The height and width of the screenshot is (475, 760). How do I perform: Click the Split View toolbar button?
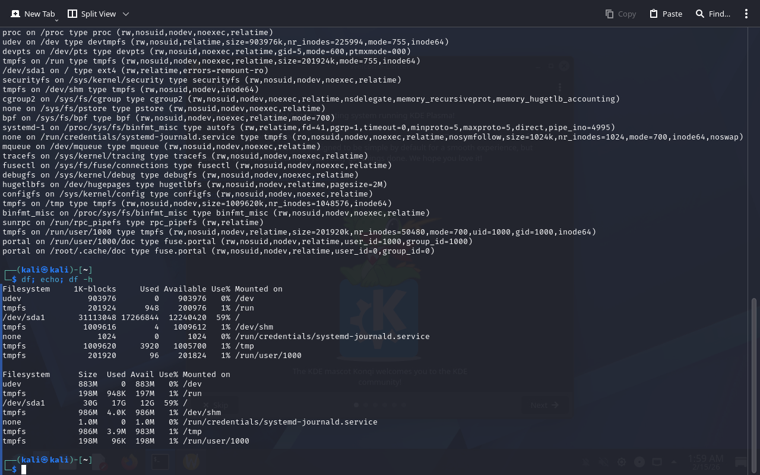coord(91,14)
